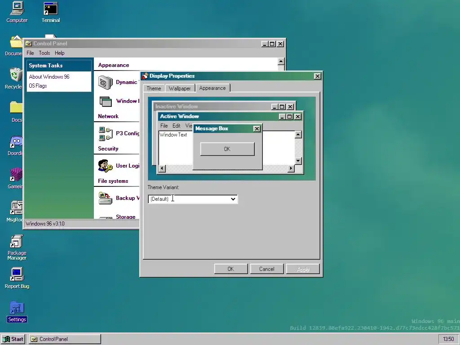Click the 'Storage' item label
This screenshot has height=345, width=460.
[x=126, y=217]
